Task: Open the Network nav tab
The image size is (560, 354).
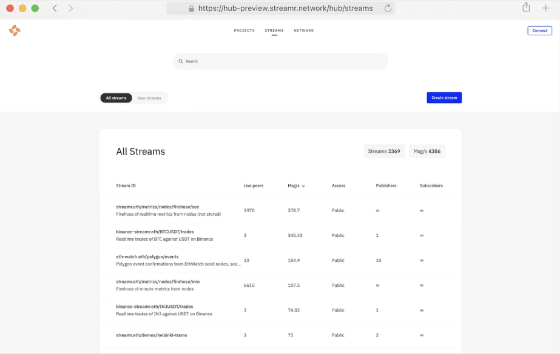Action: click(x=303, y=30)
